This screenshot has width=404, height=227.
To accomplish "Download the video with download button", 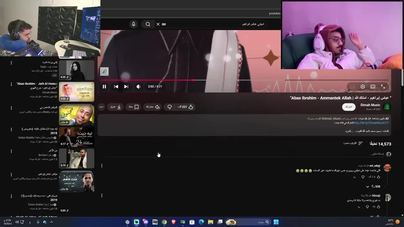I will (116, 107).
